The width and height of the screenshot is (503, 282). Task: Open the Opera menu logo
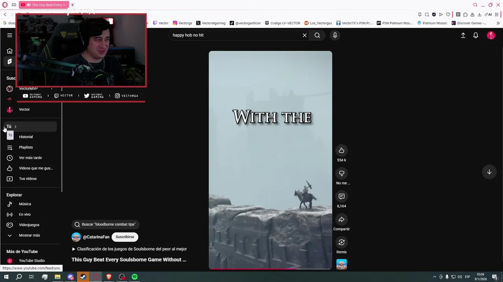[x=5, y=5]
